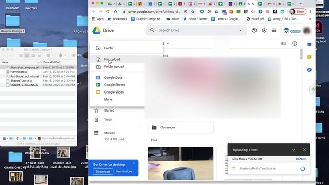Screen dimensions: 329x185
Task: Cancel the upload in progress
Action: coord(301,159)
